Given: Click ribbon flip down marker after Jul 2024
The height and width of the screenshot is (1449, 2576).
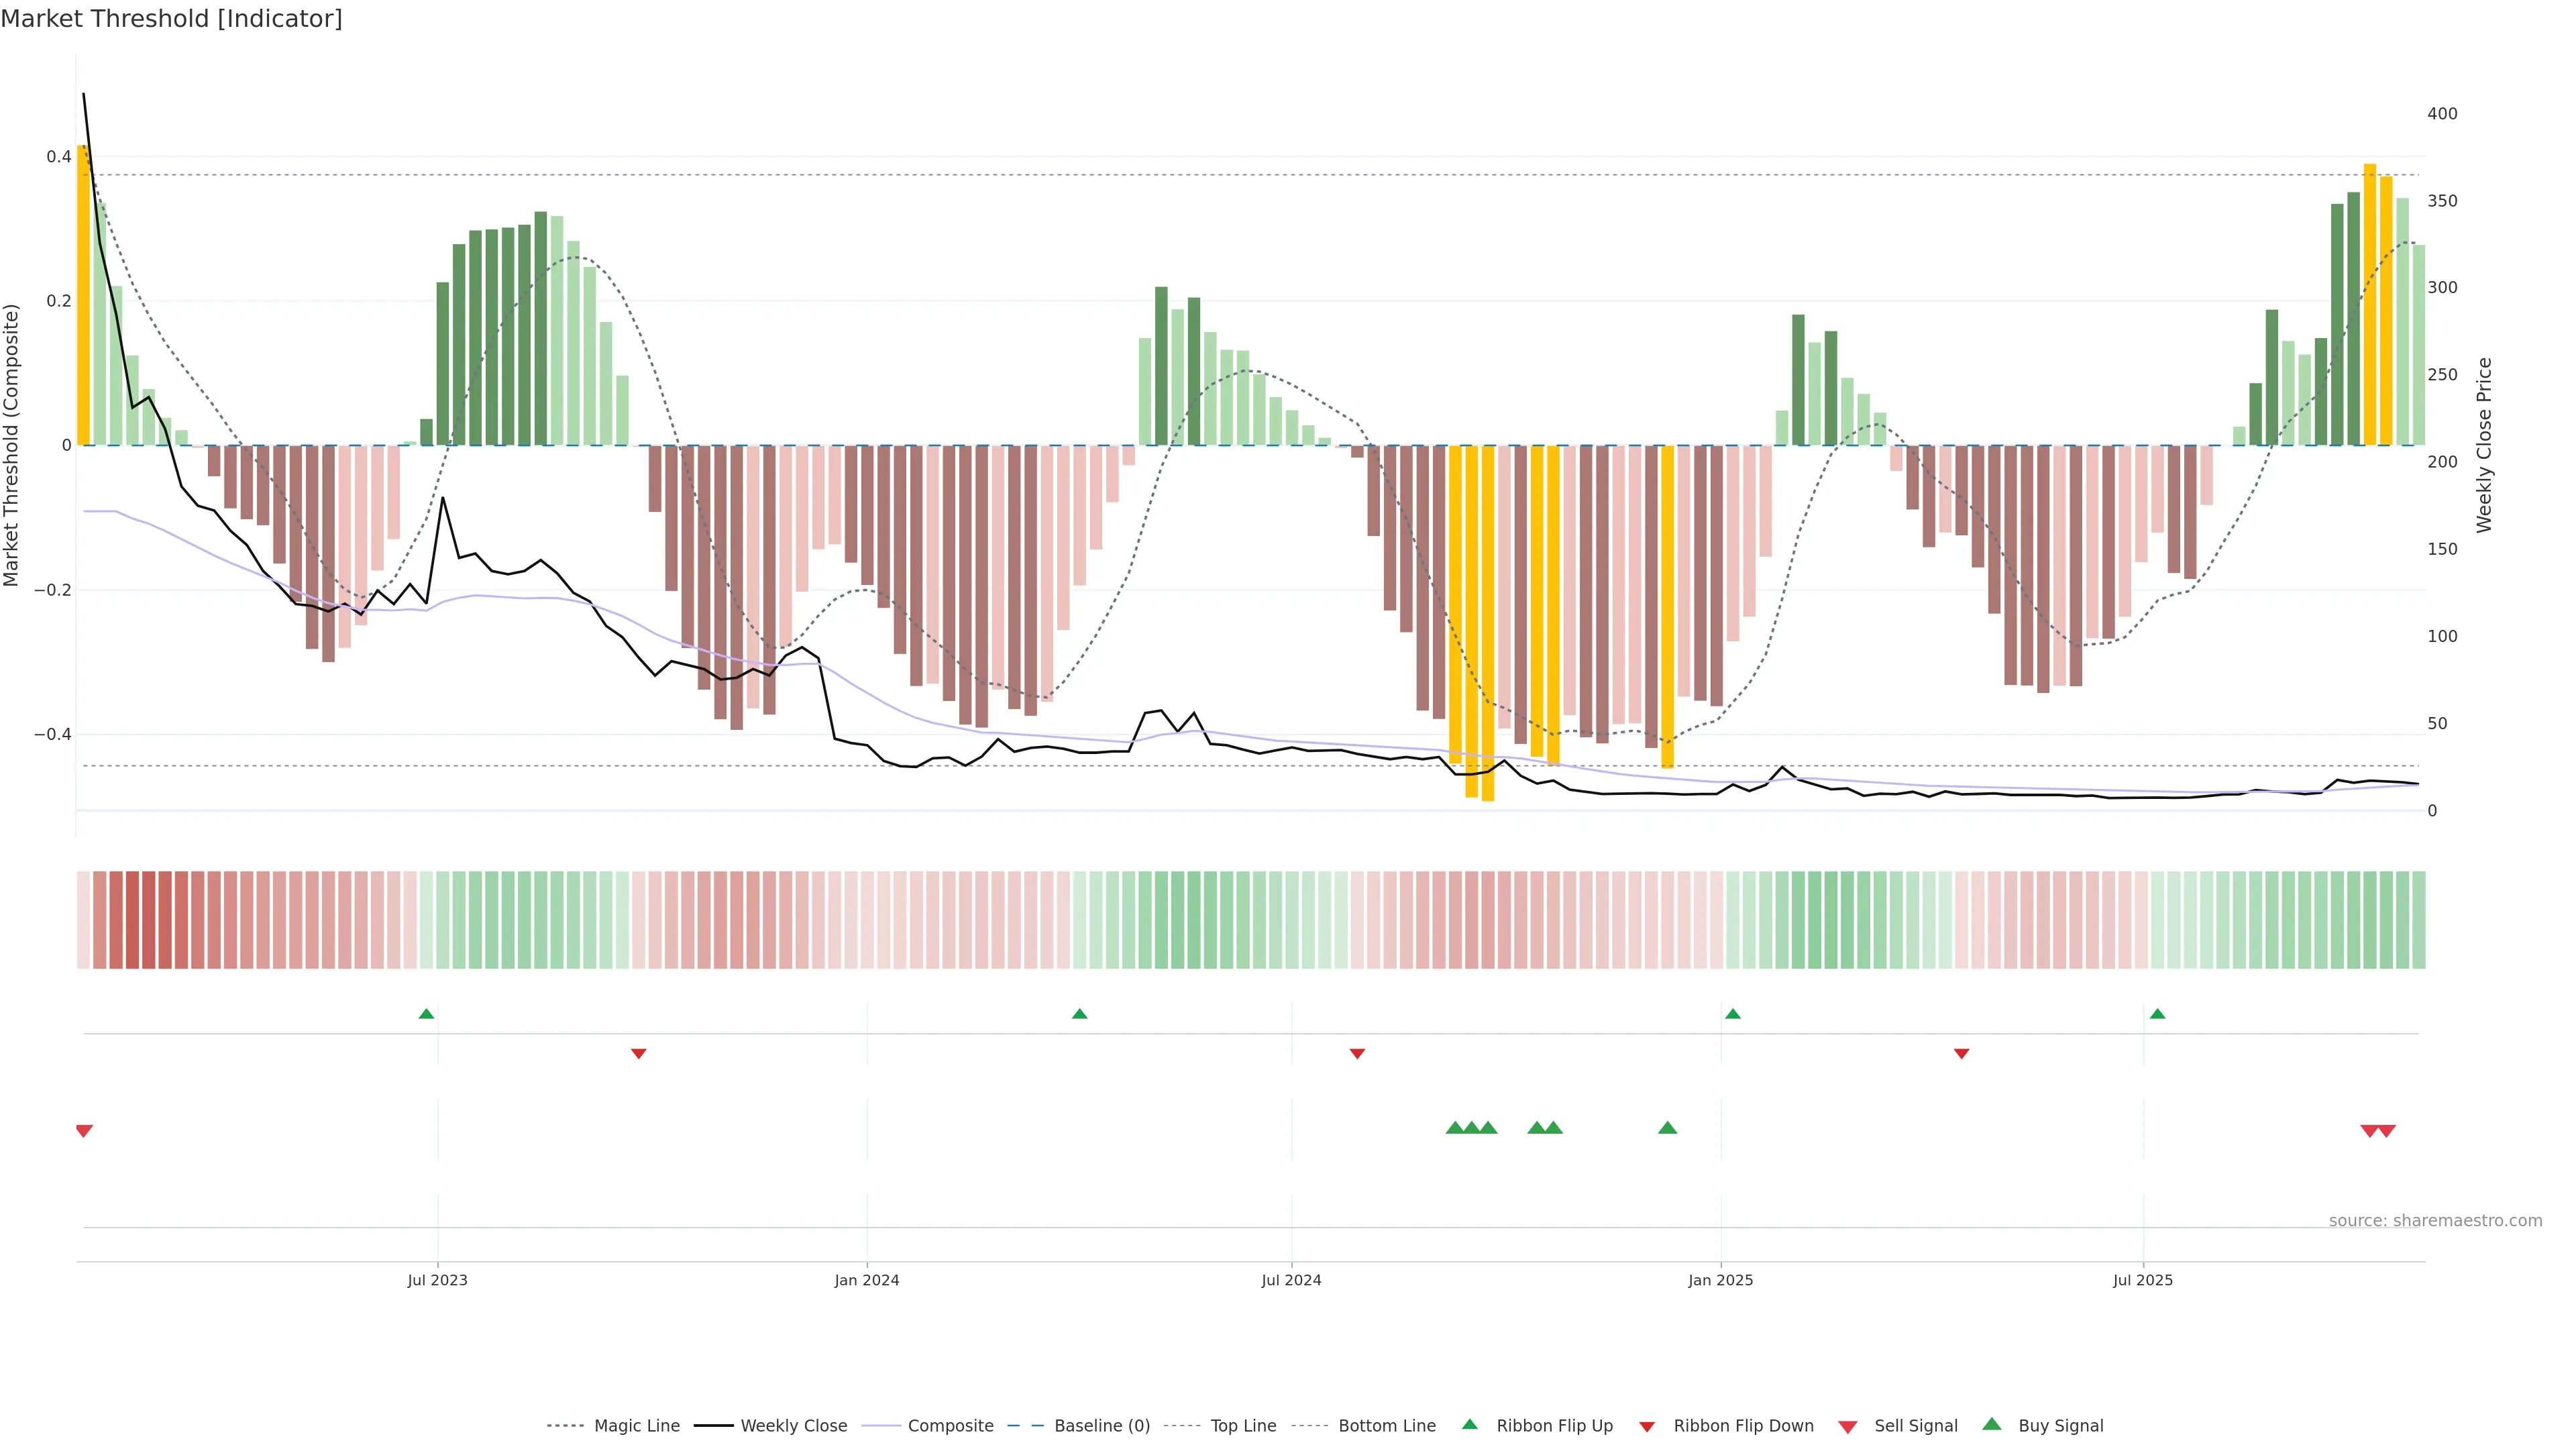Looking at the screenshot, I should tap(1357, 1054).
